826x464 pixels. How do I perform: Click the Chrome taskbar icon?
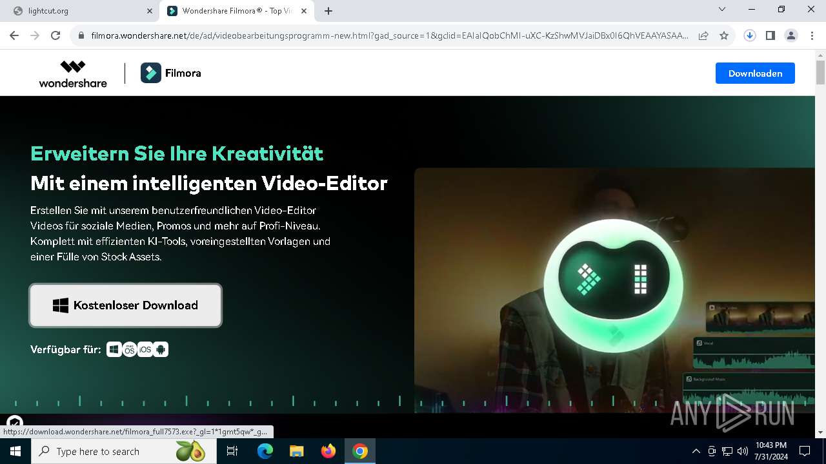[360, 451]
